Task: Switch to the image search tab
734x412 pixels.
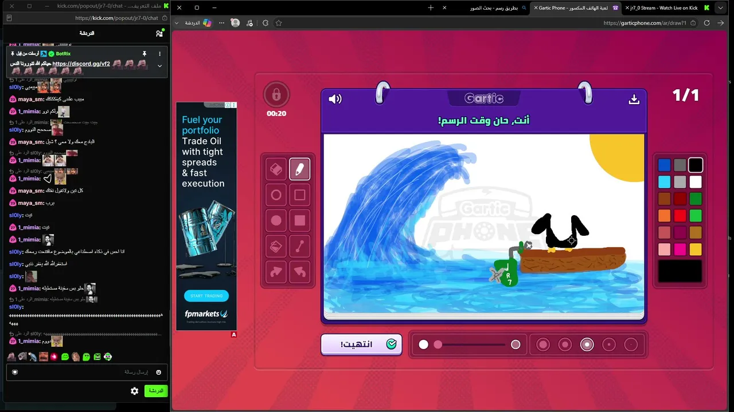Action: point(485,7)
